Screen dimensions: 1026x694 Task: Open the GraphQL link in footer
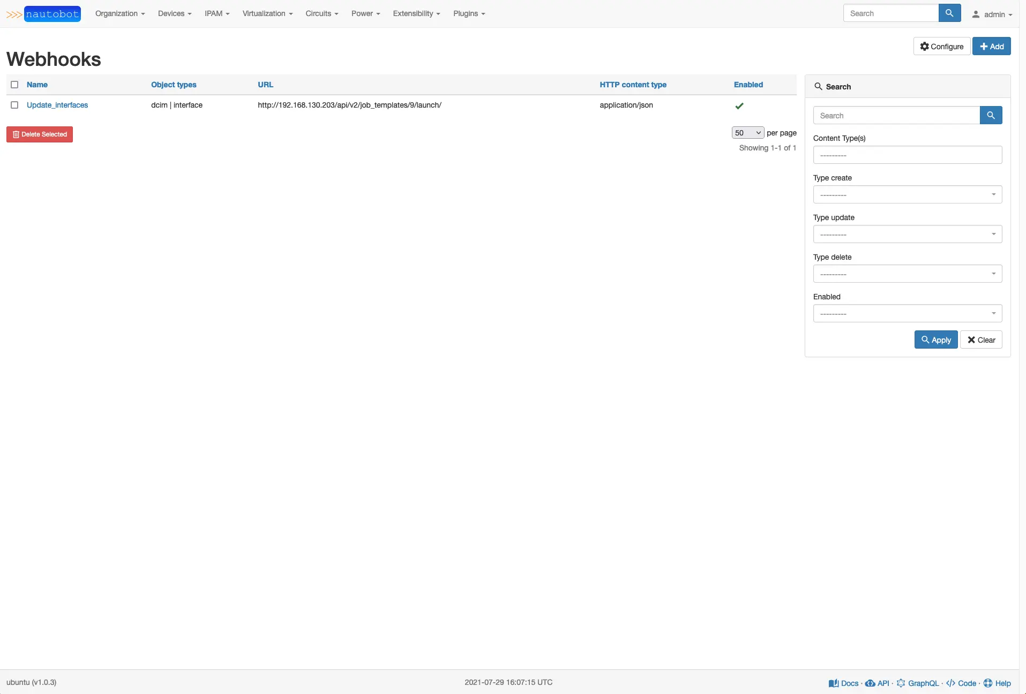(918, 683)
